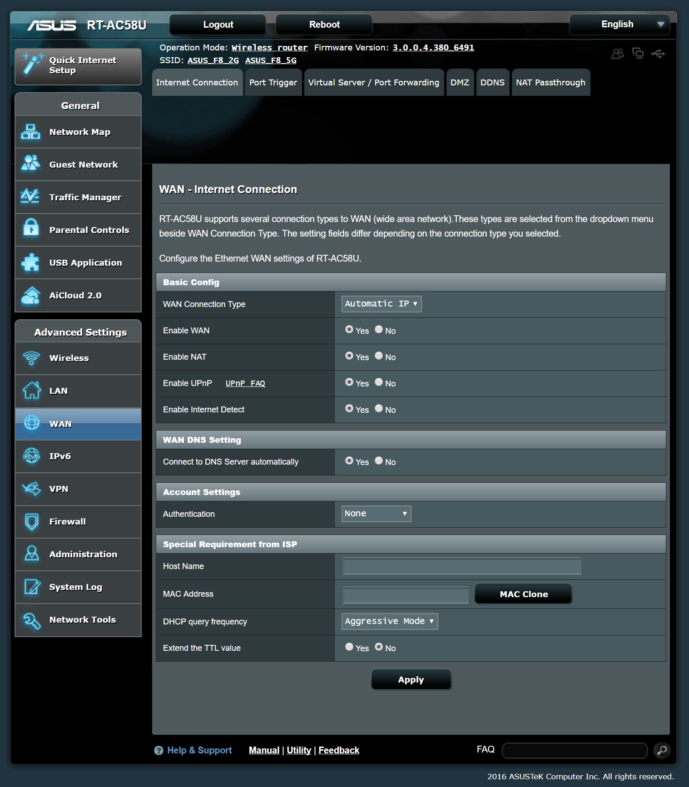Screen dimensions: 689x787
Task: Click the FAQ search input field
Action: (x=575, y=750)
